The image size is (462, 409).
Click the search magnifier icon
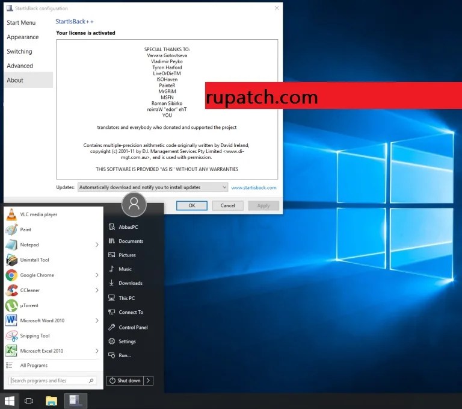point(91,381)
